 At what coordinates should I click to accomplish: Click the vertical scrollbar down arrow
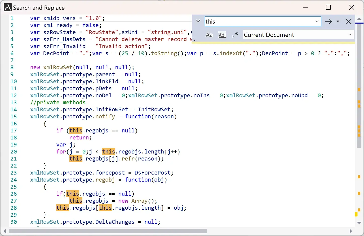coord(359,223)
